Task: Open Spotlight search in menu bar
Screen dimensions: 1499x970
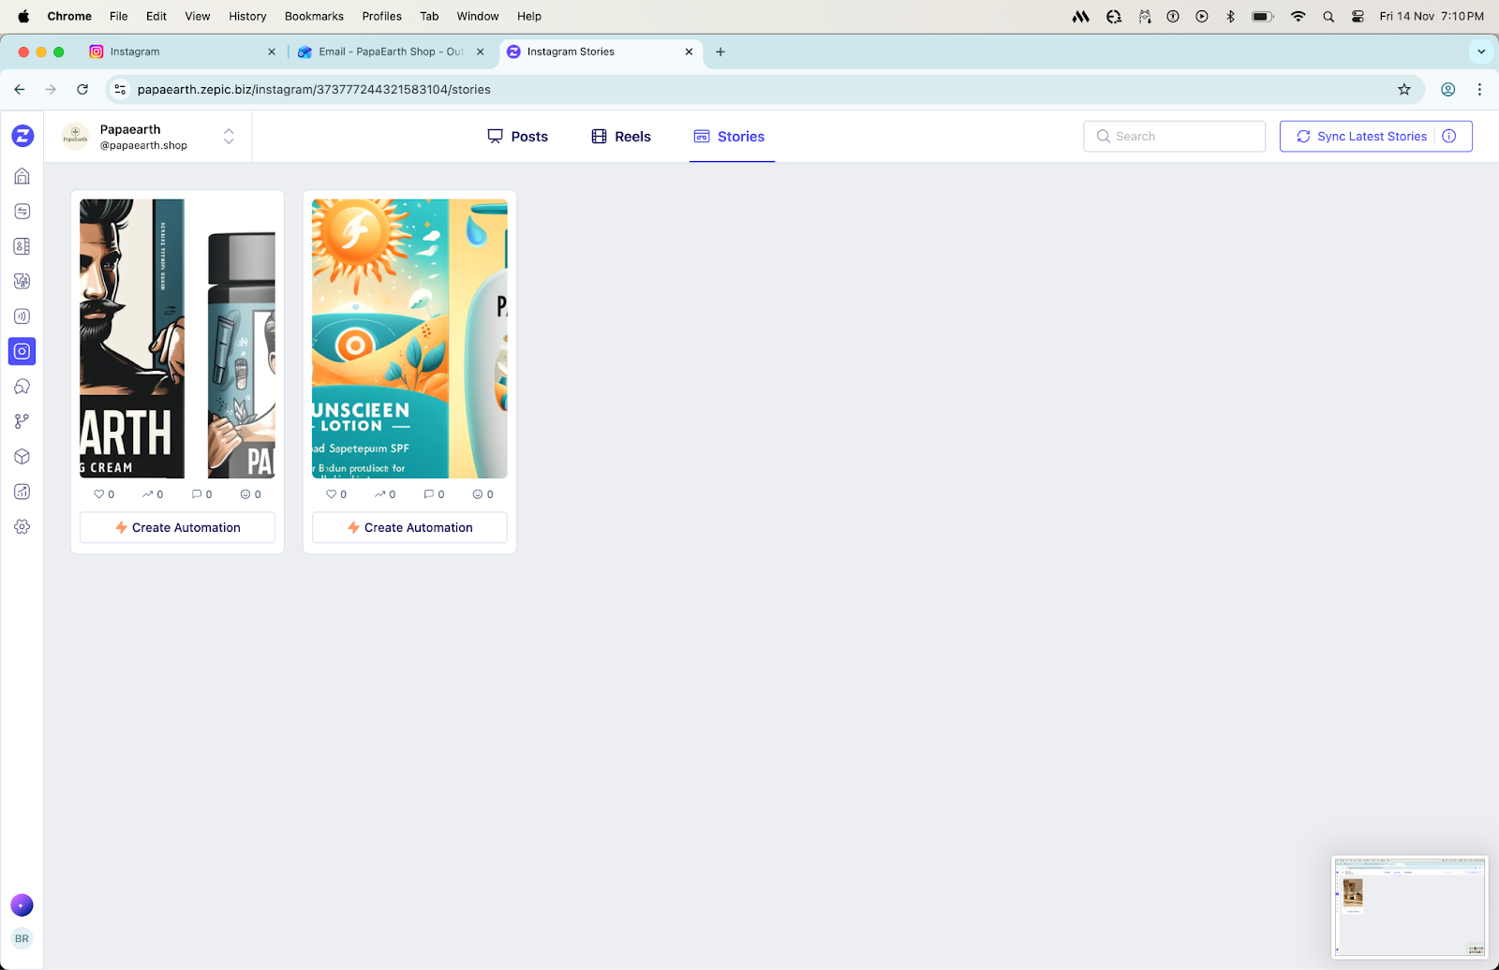Action: tap(1328, 16)
